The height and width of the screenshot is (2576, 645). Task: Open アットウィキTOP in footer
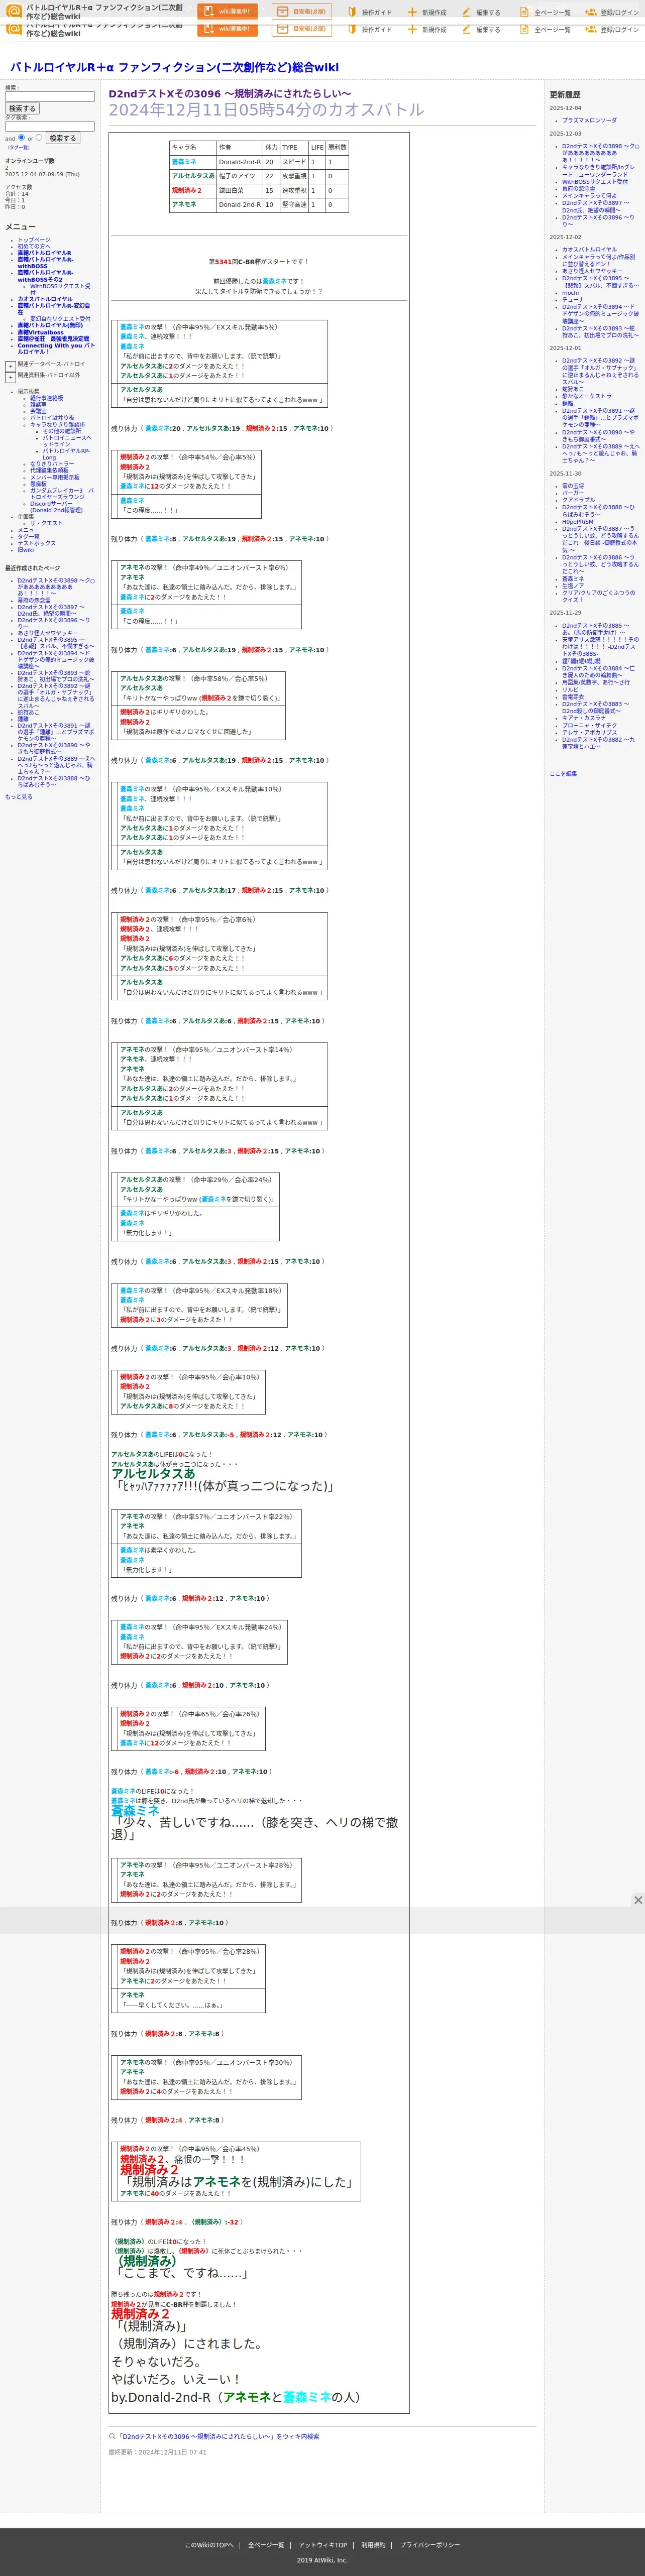click(323, 2545)
